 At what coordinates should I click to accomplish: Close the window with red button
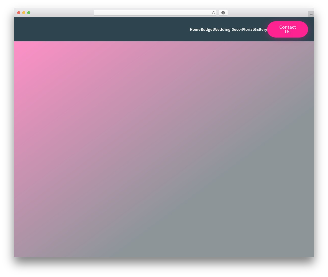pos(19,13)
